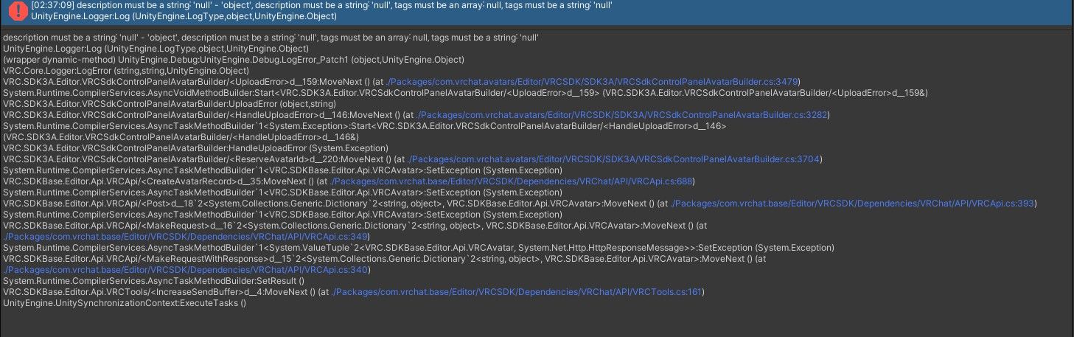Open the VRCApi.cs:349 source link
This screenshot has width=1074, height=337.
(x=186, y=236)
